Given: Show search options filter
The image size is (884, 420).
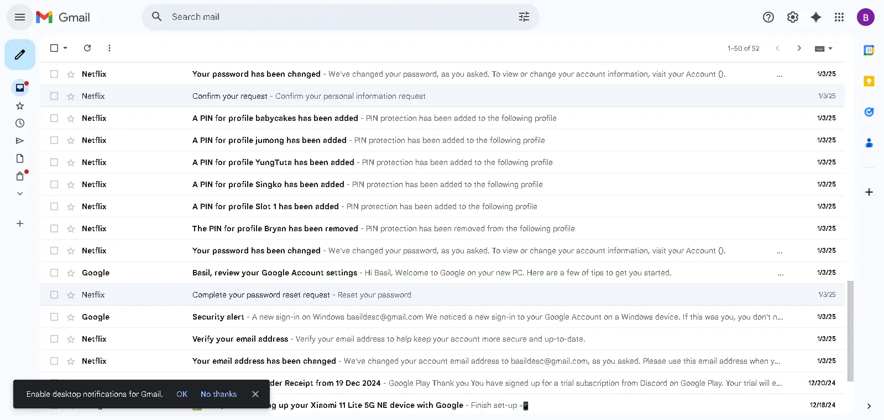Looking at the screenshot, I should (x=524, y=17).
